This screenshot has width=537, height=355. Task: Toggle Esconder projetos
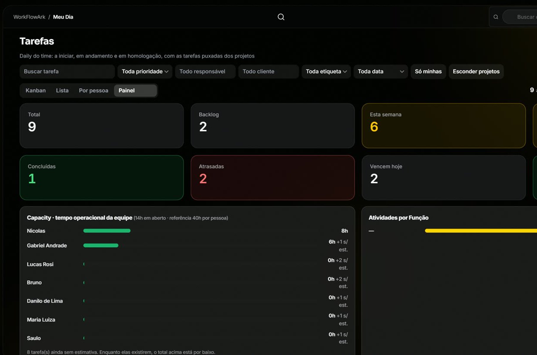(476, 71)
